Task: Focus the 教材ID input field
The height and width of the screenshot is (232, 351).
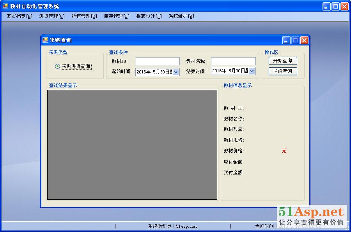Action: point(158,61)
